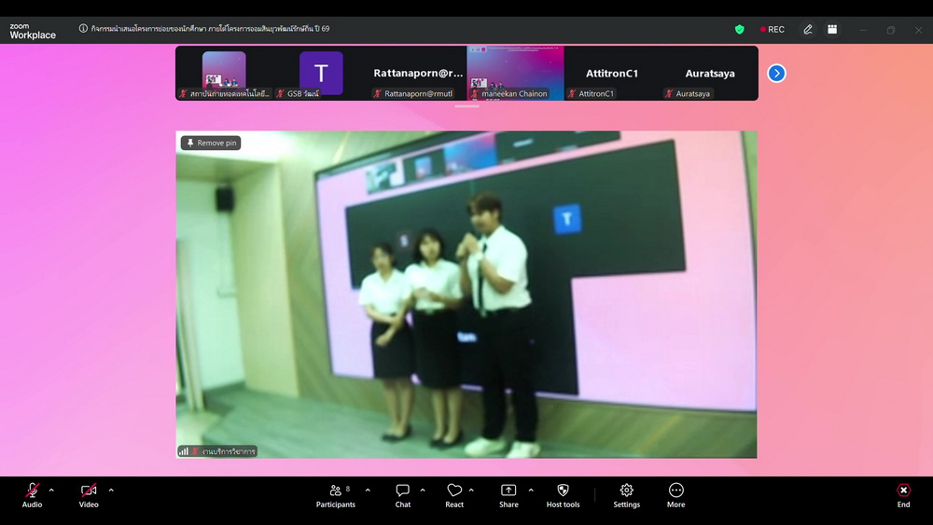
Task: Click the green encryption shield icon
Action: [740, 30]
